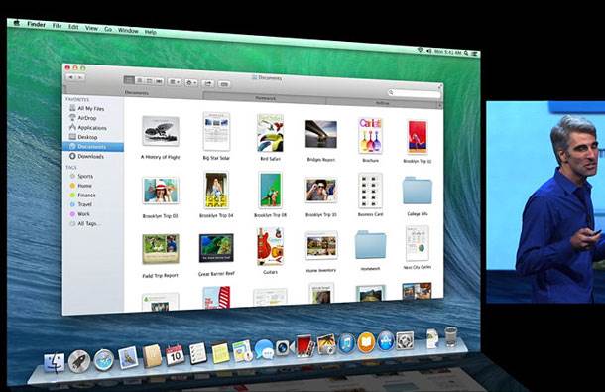Expand the Arrange items dropdown

pyautogui.click(x=175, y=82)
